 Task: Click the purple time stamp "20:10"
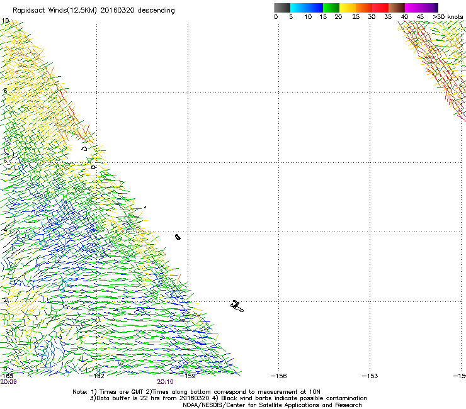click(165, 382)
